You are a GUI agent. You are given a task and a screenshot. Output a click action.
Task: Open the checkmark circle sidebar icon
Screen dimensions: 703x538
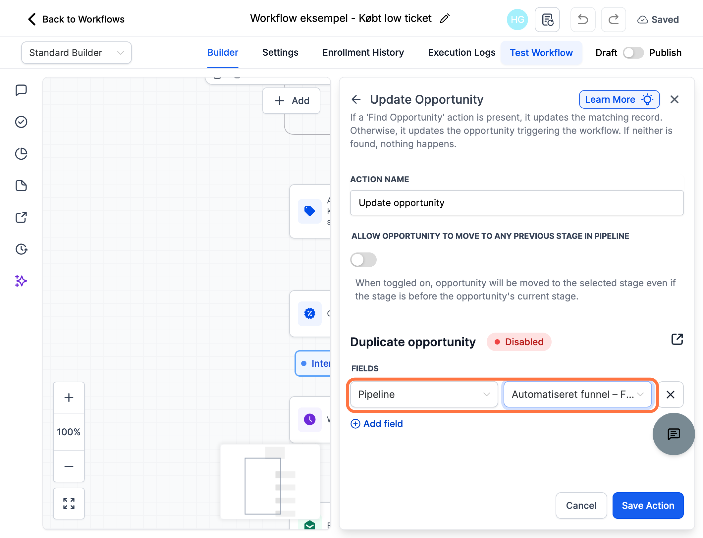[x=21, y=122]
